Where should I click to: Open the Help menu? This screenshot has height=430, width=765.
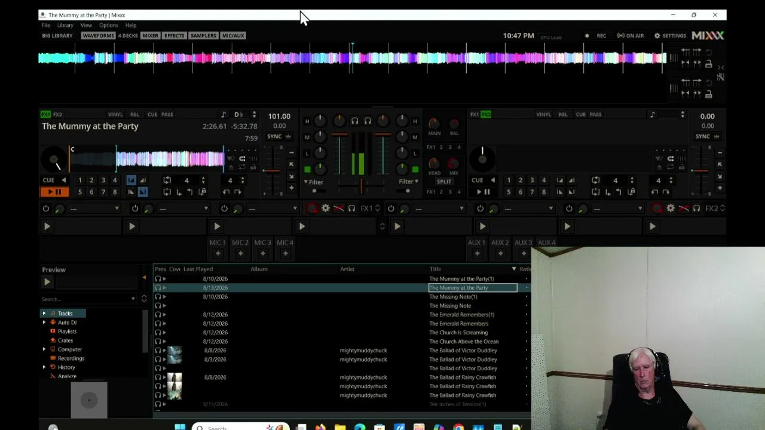click(131, 25)
